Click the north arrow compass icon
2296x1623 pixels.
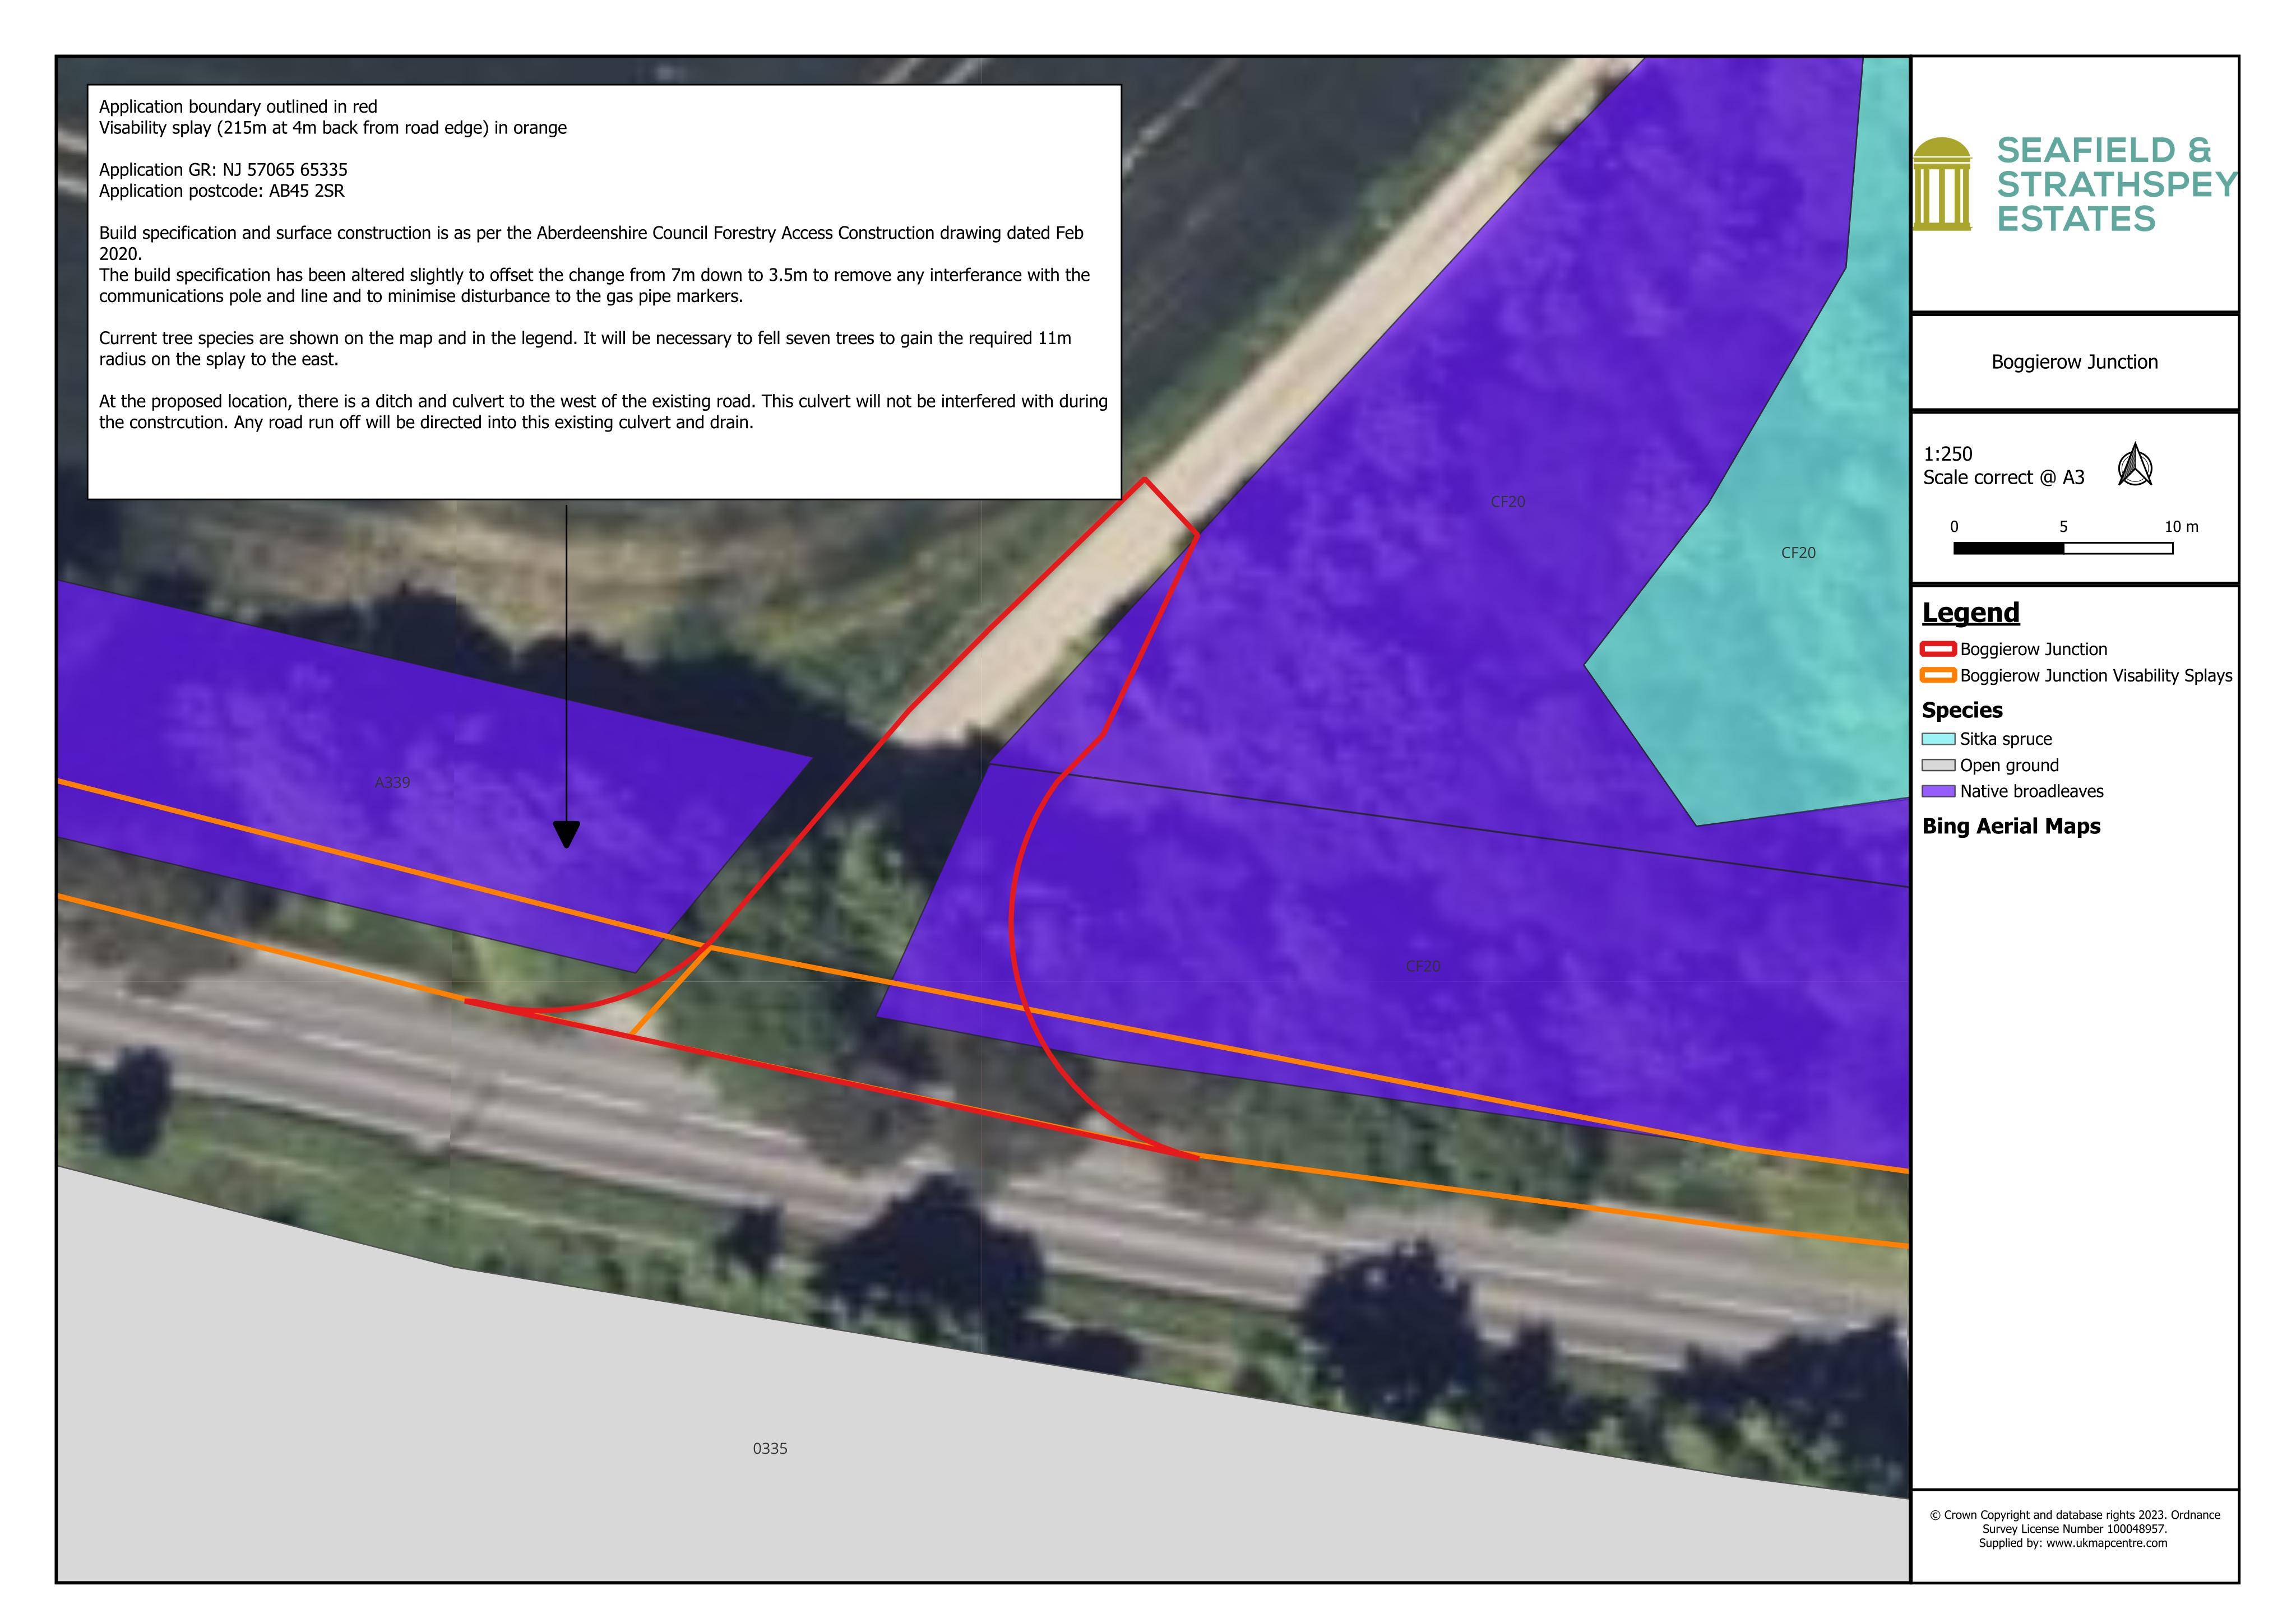pos(2135,465)
